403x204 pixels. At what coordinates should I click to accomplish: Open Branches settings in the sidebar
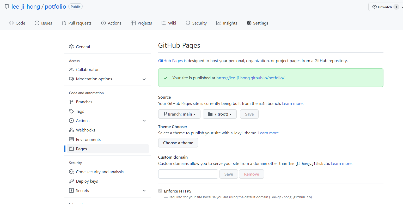[108, 102]
